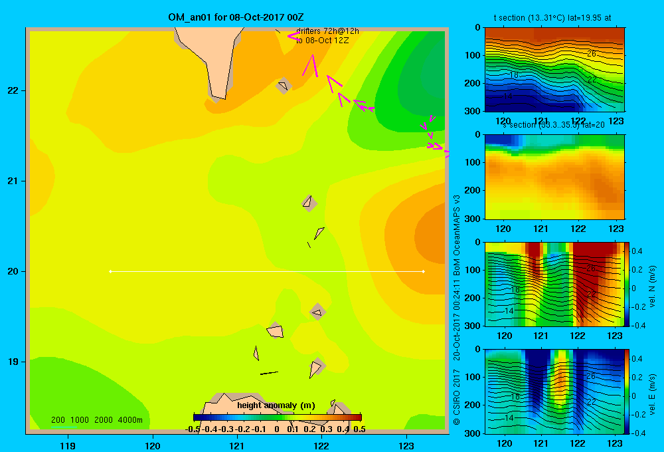This screenshot has height=452, width=664.
Task: Click the white transect line at latitude 20
Action: [x=267, y=271]
